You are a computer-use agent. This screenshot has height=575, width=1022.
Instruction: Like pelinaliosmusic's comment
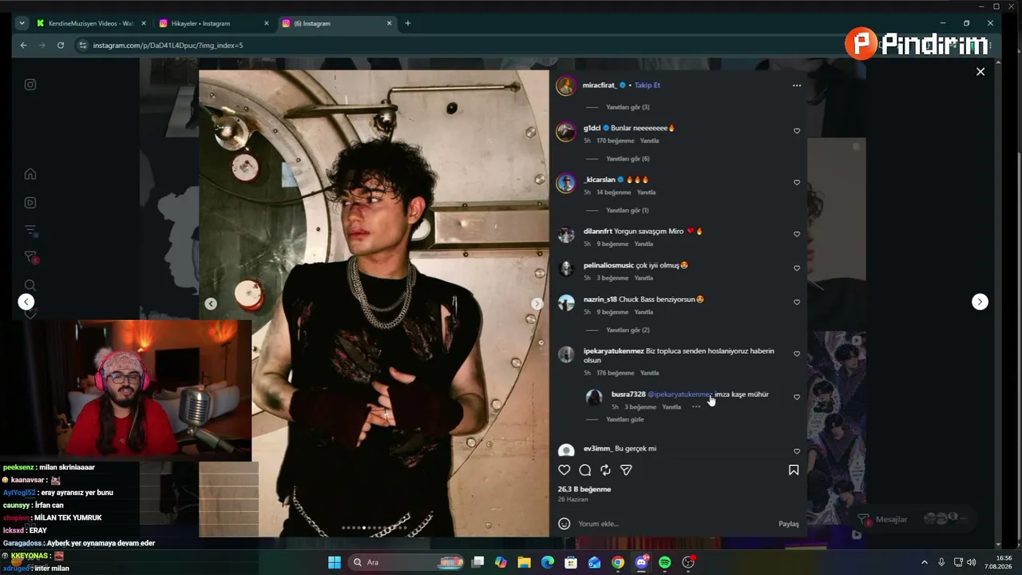click(797, 268)
